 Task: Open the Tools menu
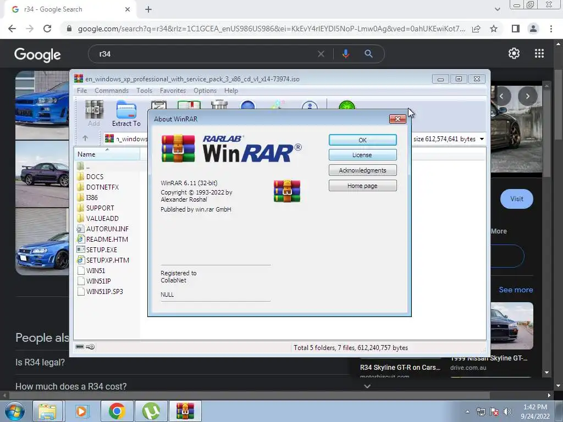point(145,91)
